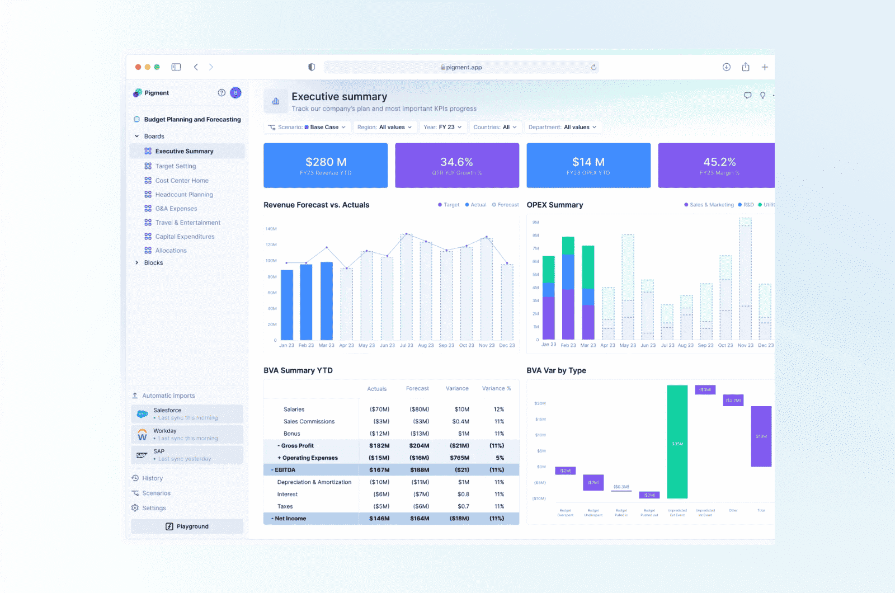The height and width of the screenshot is (593, 895).
Task: Toggle the Forecast legend in Revenue chart
Action: click(x=505, y=205)
